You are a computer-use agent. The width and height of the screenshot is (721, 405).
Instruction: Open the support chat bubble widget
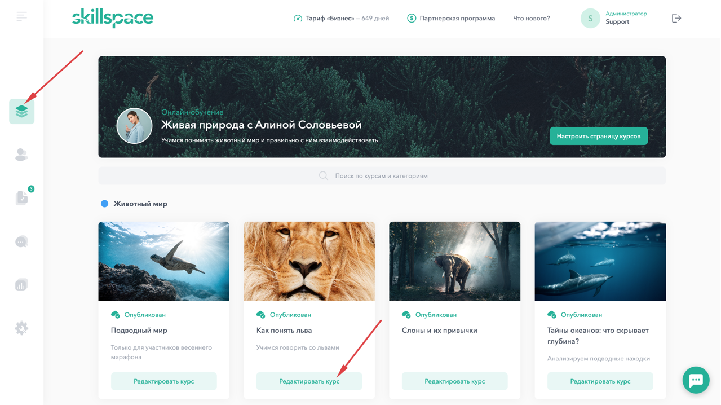click(696, 380)
